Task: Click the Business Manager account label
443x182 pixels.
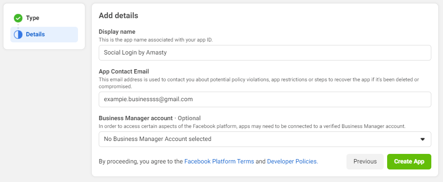Action: pyautogui.click(x=136, y=118)
